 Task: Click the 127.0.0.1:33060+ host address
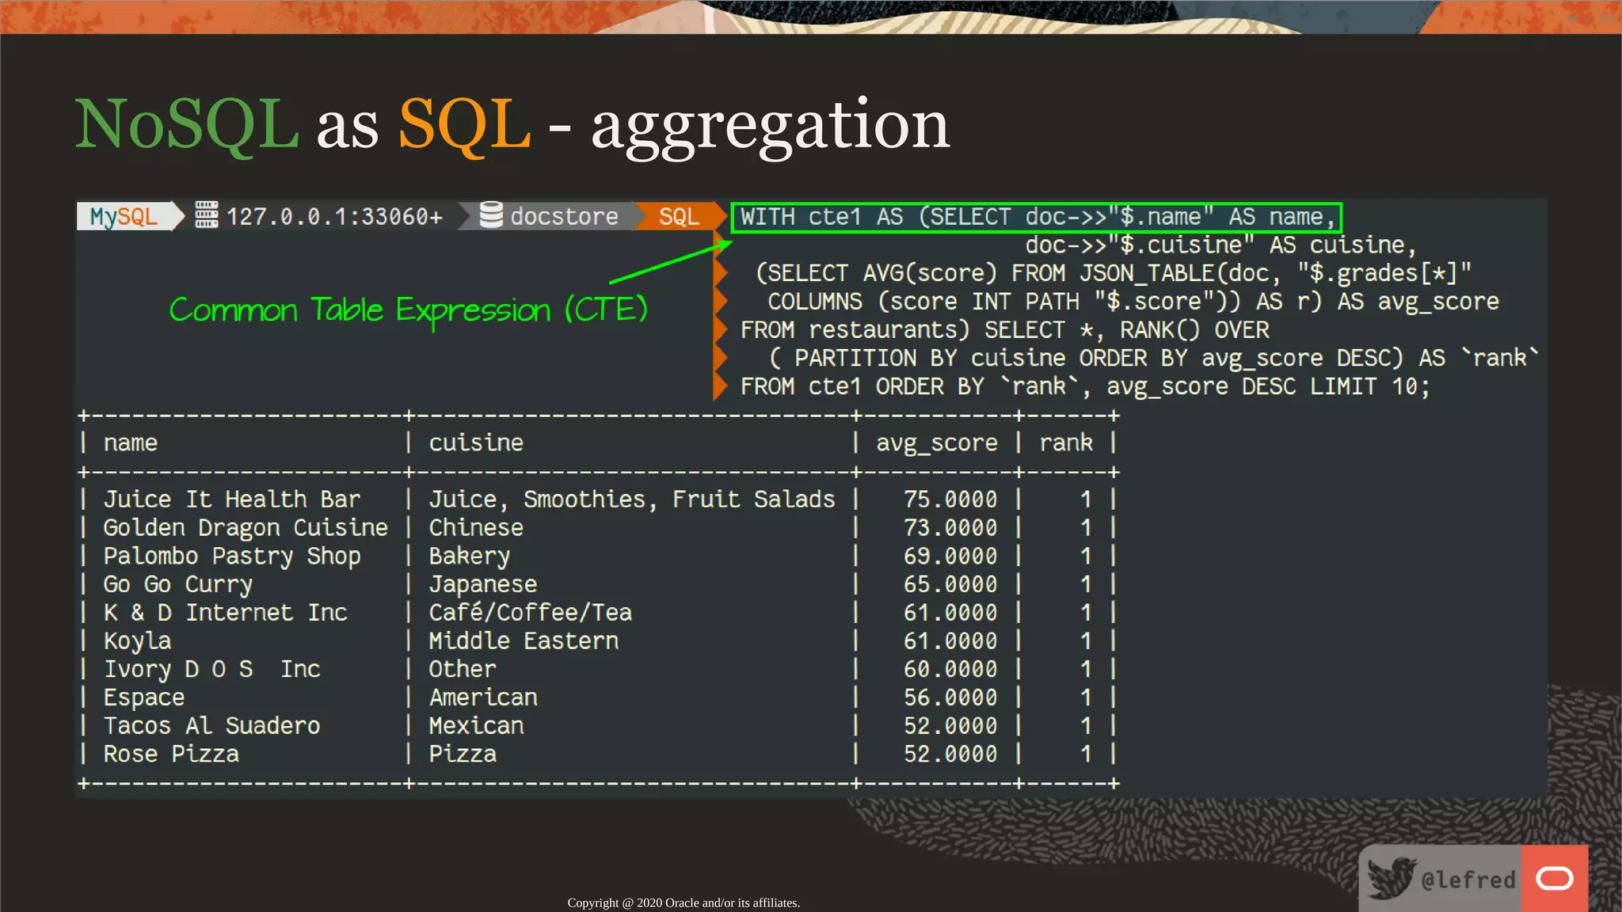pos(334,216)
